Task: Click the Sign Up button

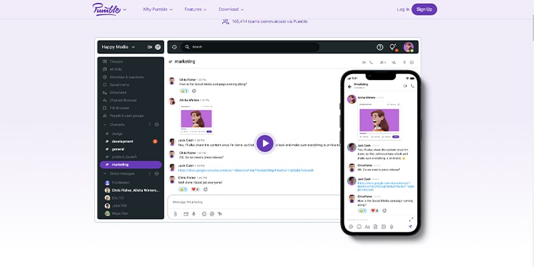Action: tap(424, 9)
